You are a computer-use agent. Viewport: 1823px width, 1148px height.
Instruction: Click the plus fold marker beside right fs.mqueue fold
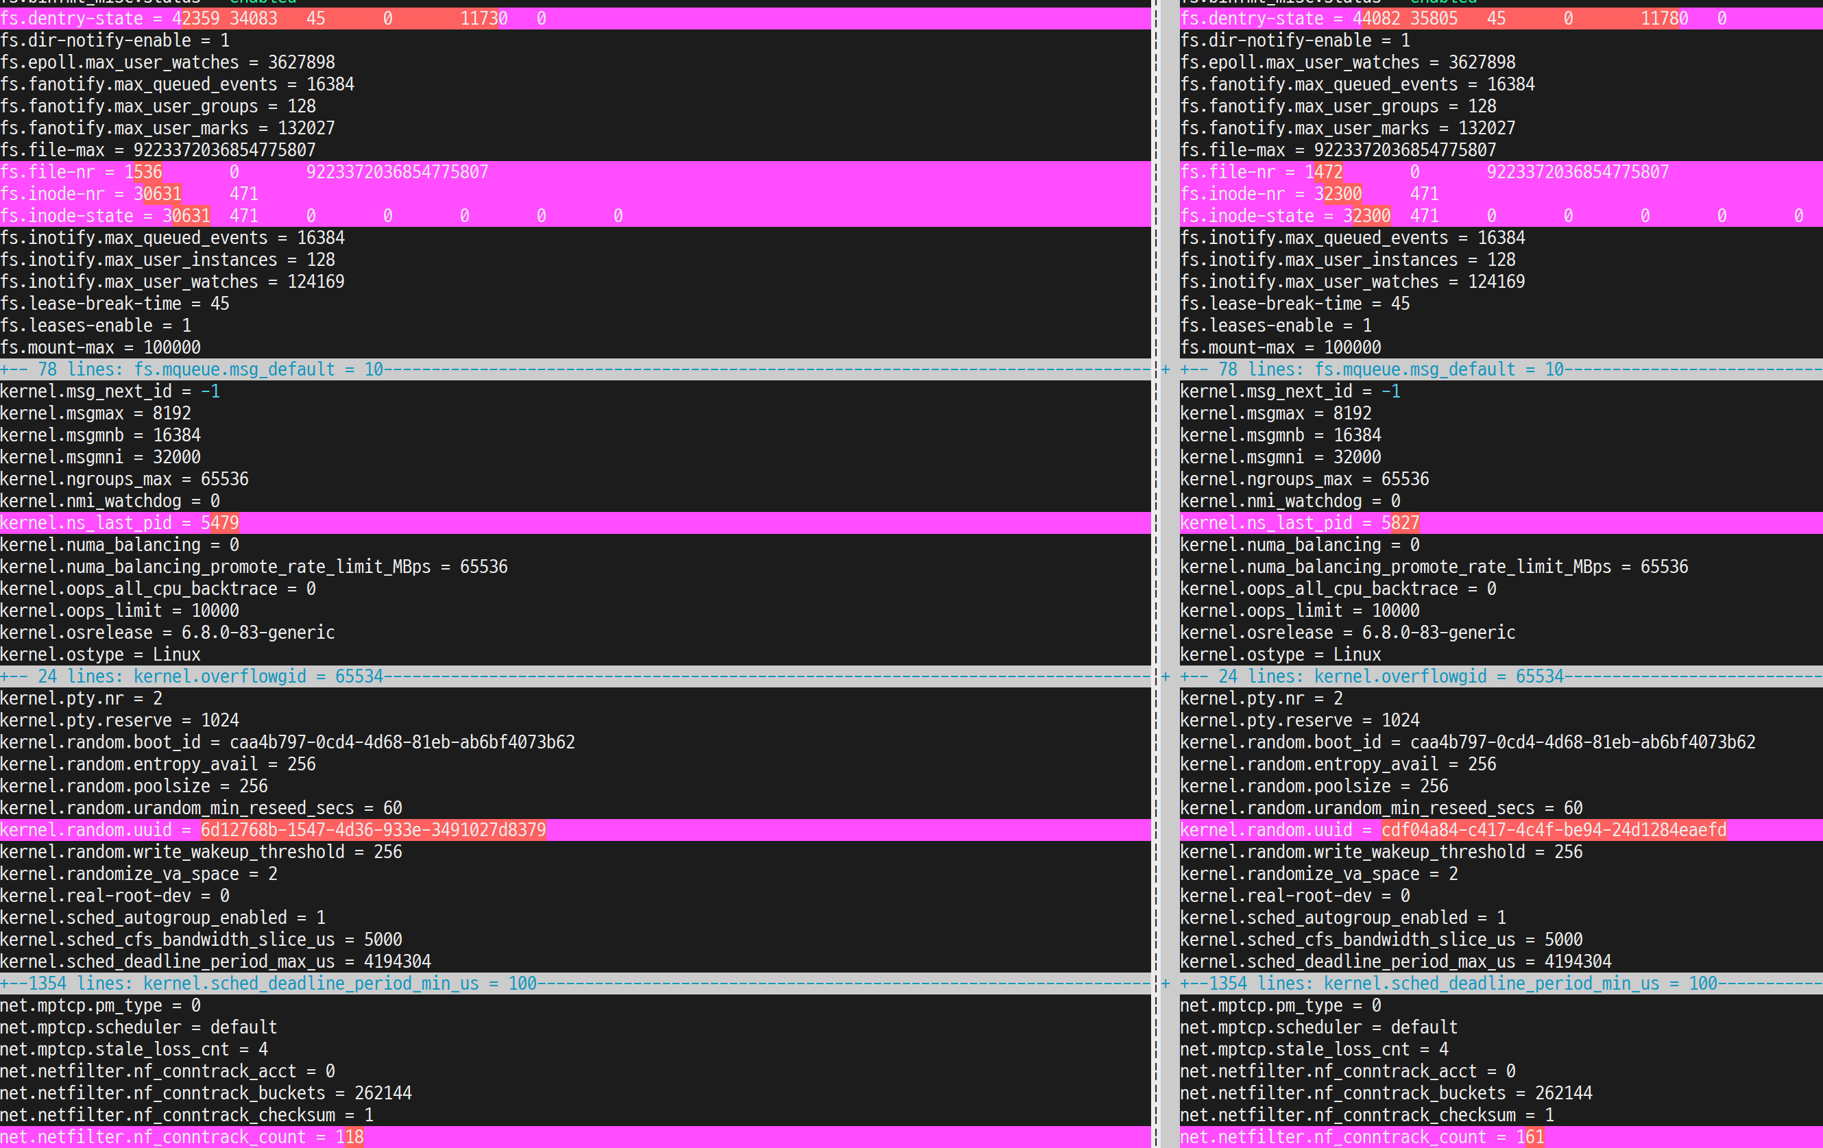tap(1166, 369)
